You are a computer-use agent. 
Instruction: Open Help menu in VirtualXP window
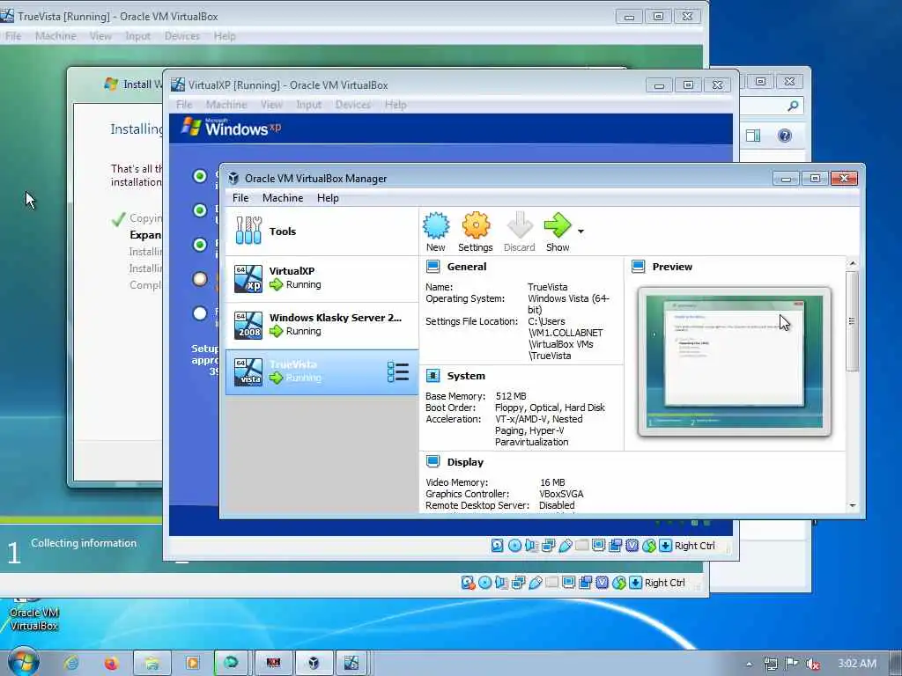point(396,105)
